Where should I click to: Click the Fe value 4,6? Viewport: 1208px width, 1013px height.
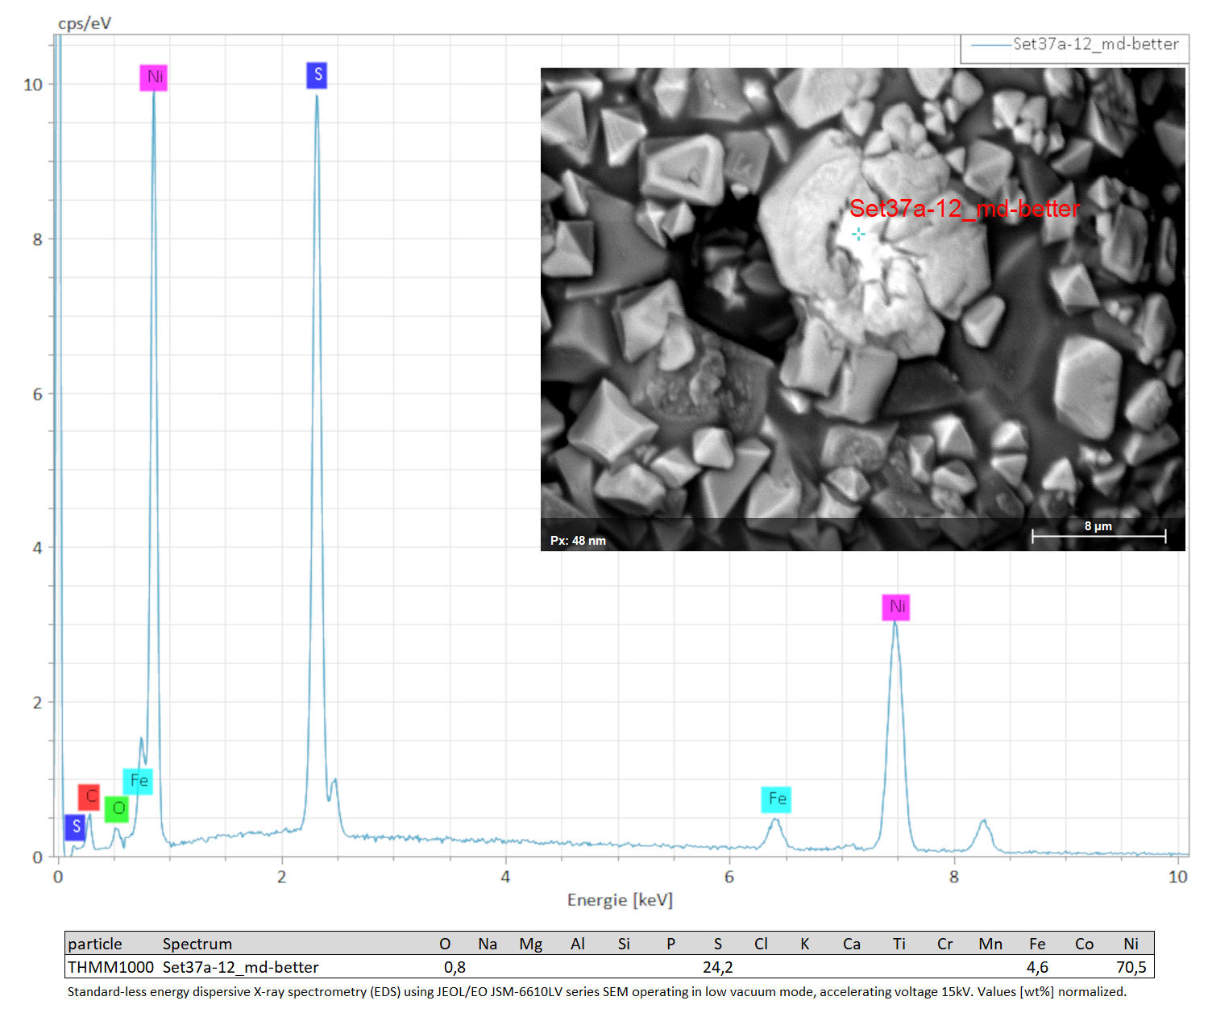(x=1037, y=967)
